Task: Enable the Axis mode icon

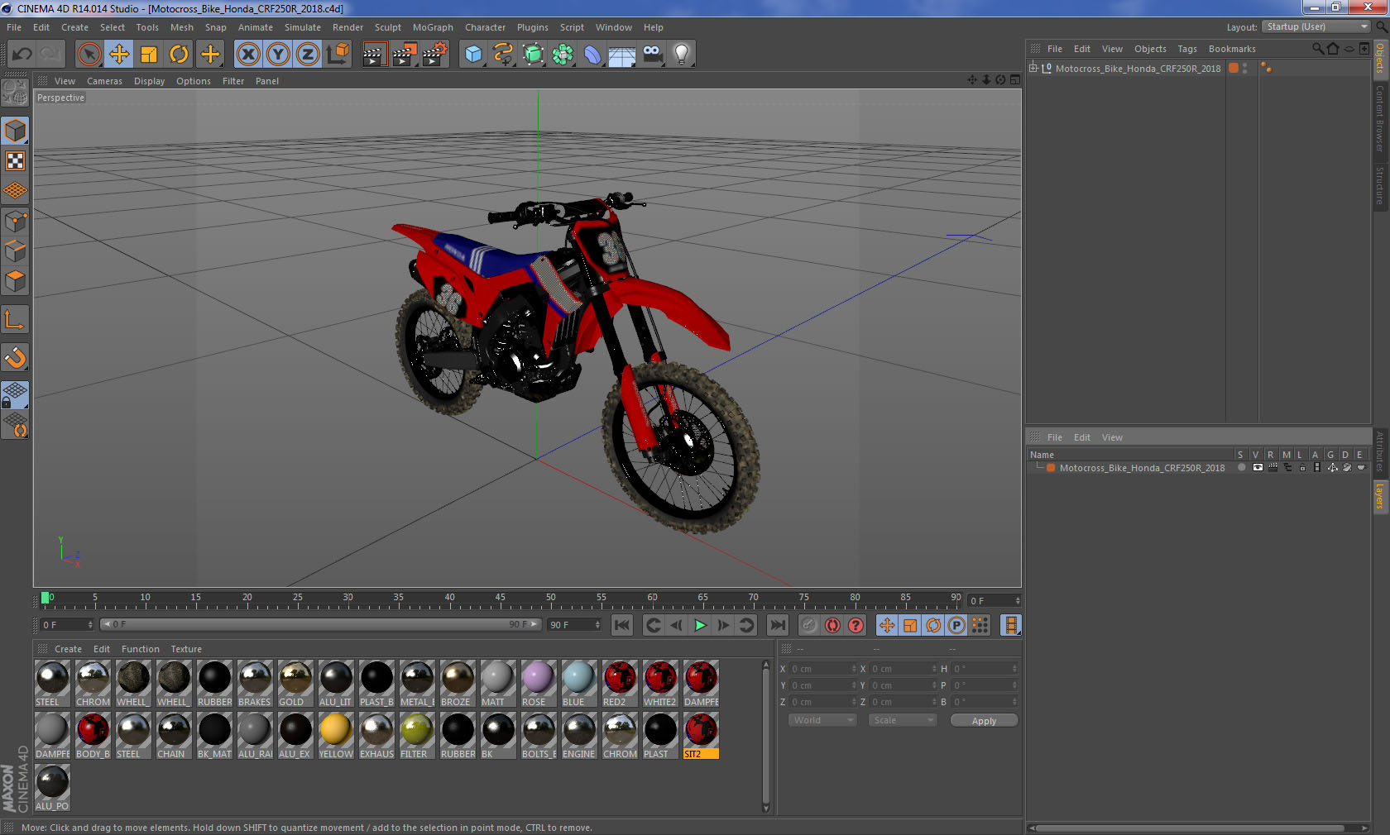Action: coord(15,320)
